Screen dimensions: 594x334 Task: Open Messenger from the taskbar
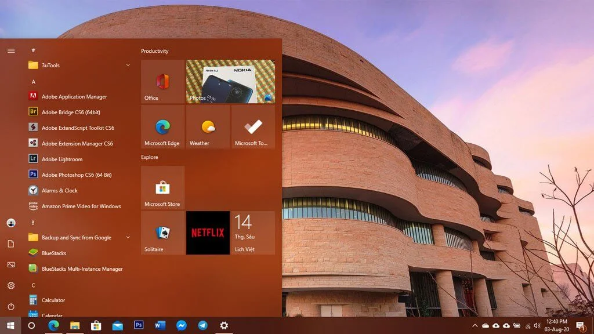pos(182,325)
